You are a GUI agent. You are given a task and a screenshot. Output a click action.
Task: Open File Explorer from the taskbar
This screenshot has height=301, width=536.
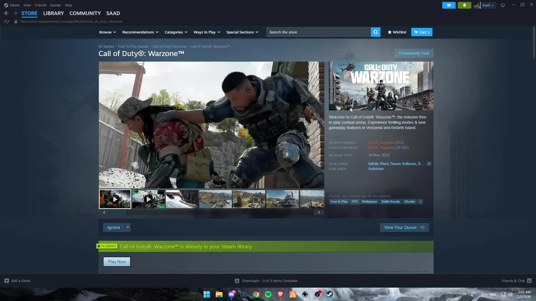[x=219, y=294]
